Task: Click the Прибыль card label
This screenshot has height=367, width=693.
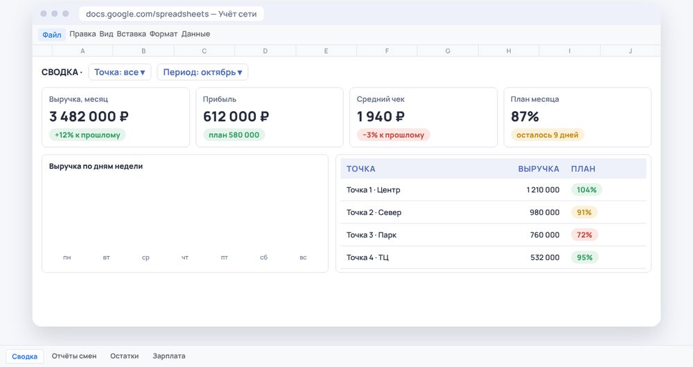Action: click(220, 99)
